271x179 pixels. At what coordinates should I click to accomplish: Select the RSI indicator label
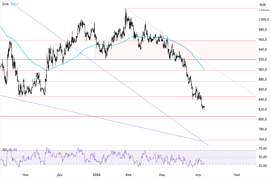[4, 150]
